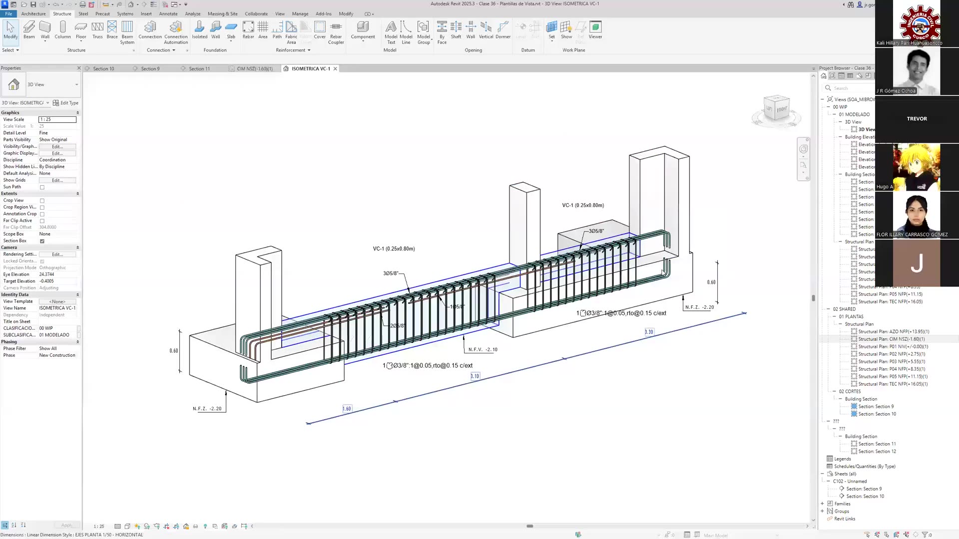Open the 3D View type selector dropdown

pos(76,85)
